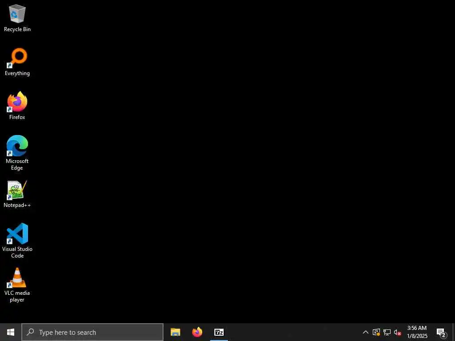Launch Firefox from the taskbar
Viewport: 455px width, 341px height.
(197, 332)
